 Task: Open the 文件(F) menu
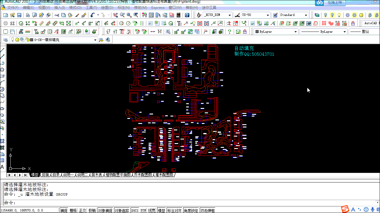click(x=13, y=8)
